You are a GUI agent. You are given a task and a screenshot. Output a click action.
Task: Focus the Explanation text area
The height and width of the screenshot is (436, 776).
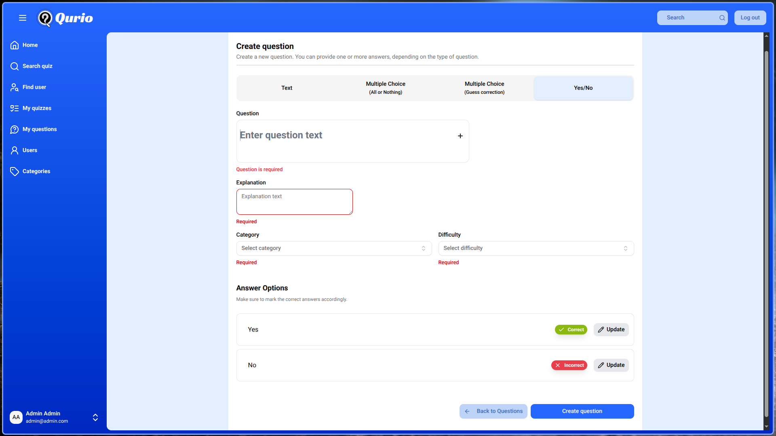(x=294, y=202)
